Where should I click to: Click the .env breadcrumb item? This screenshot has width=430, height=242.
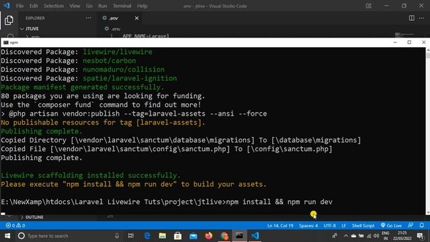point(113,29)
